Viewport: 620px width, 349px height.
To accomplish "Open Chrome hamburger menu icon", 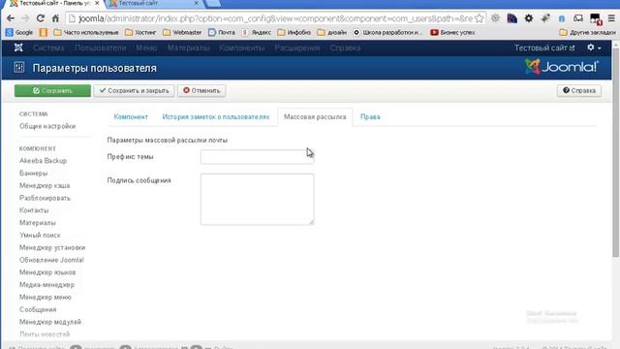I will [611, 18].
